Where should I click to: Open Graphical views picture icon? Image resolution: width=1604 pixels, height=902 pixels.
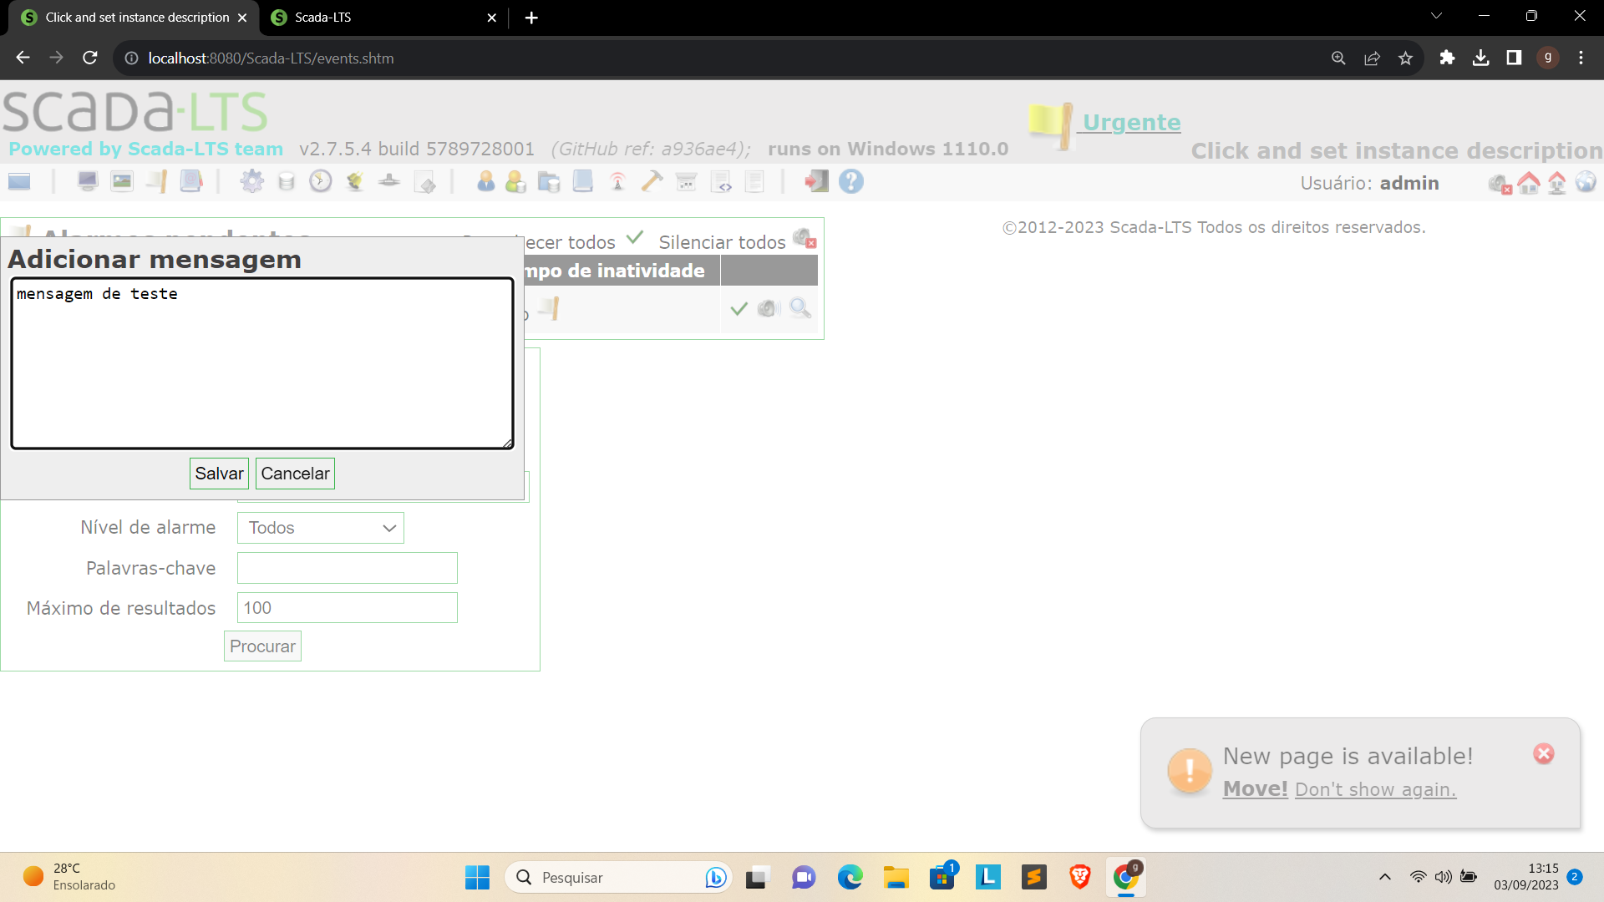(x=121, y=181)
